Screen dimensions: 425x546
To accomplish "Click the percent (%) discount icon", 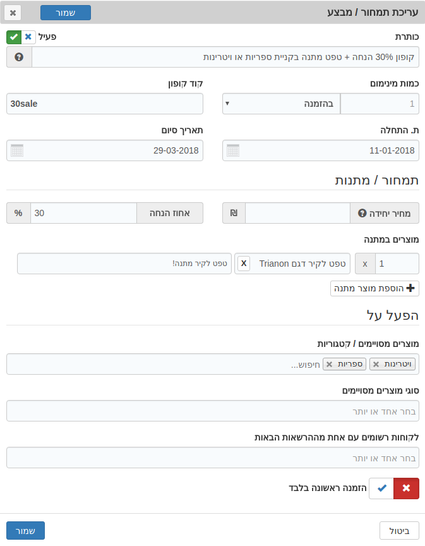I will (18, 213).
